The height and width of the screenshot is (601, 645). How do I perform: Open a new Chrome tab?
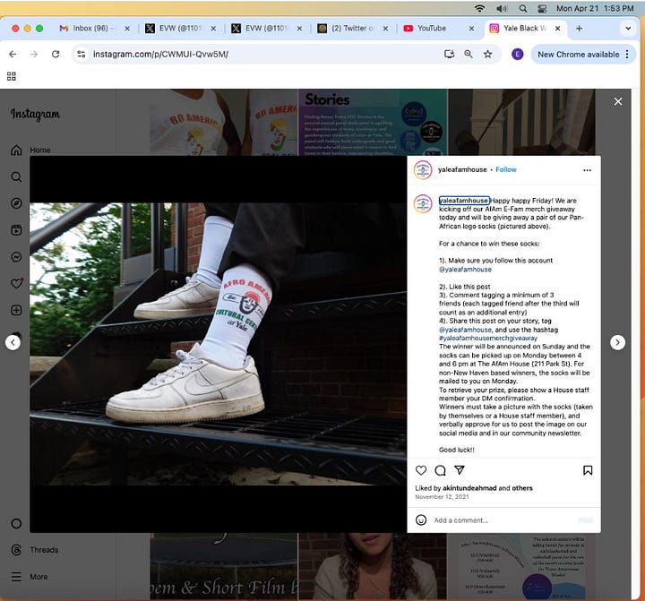coord(579,29)
